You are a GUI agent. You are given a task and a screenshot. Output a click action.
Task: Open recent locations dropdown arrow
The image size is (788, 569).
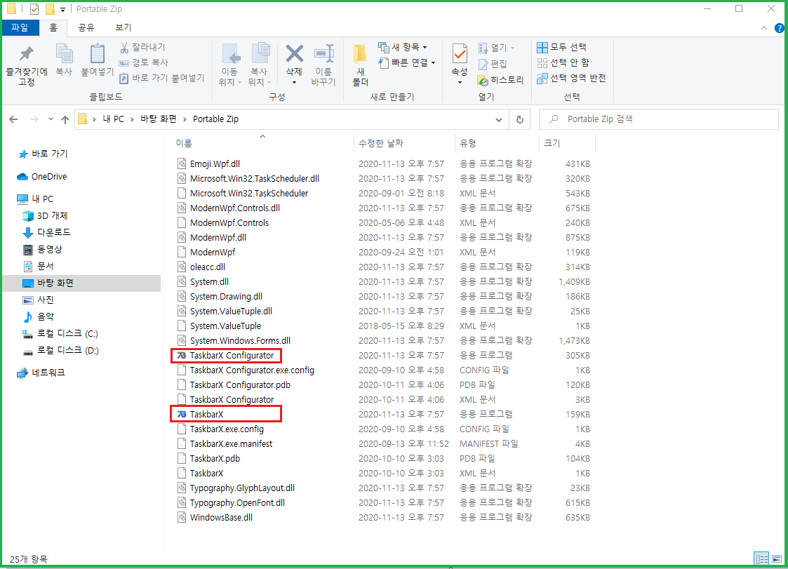tap(51, 119)
